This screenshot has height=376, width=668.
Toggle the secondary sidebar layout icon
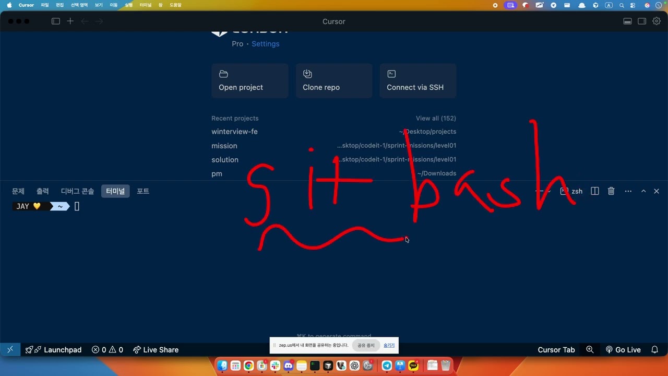tap(642, 21)
